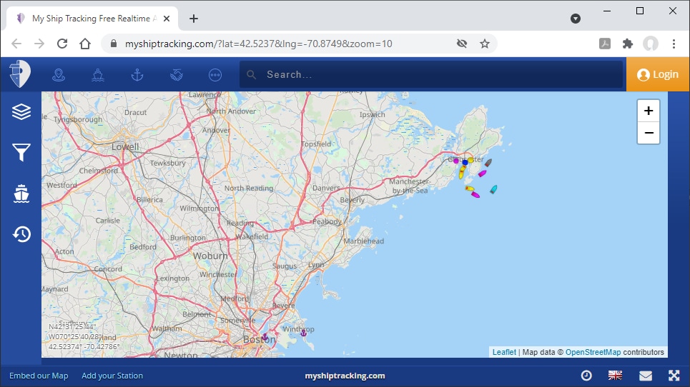This screenshot has height=387, width=690.
Task: Follow the Embed our Map link
Action: (39, 376)
